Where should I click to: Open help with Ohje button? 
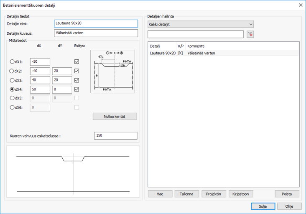(289, 206)
